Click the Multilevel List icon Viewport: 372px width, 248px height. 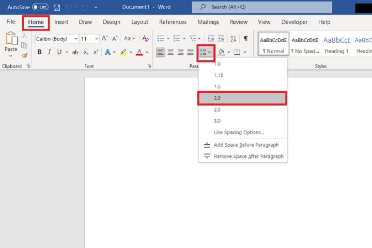pos(193,38)
